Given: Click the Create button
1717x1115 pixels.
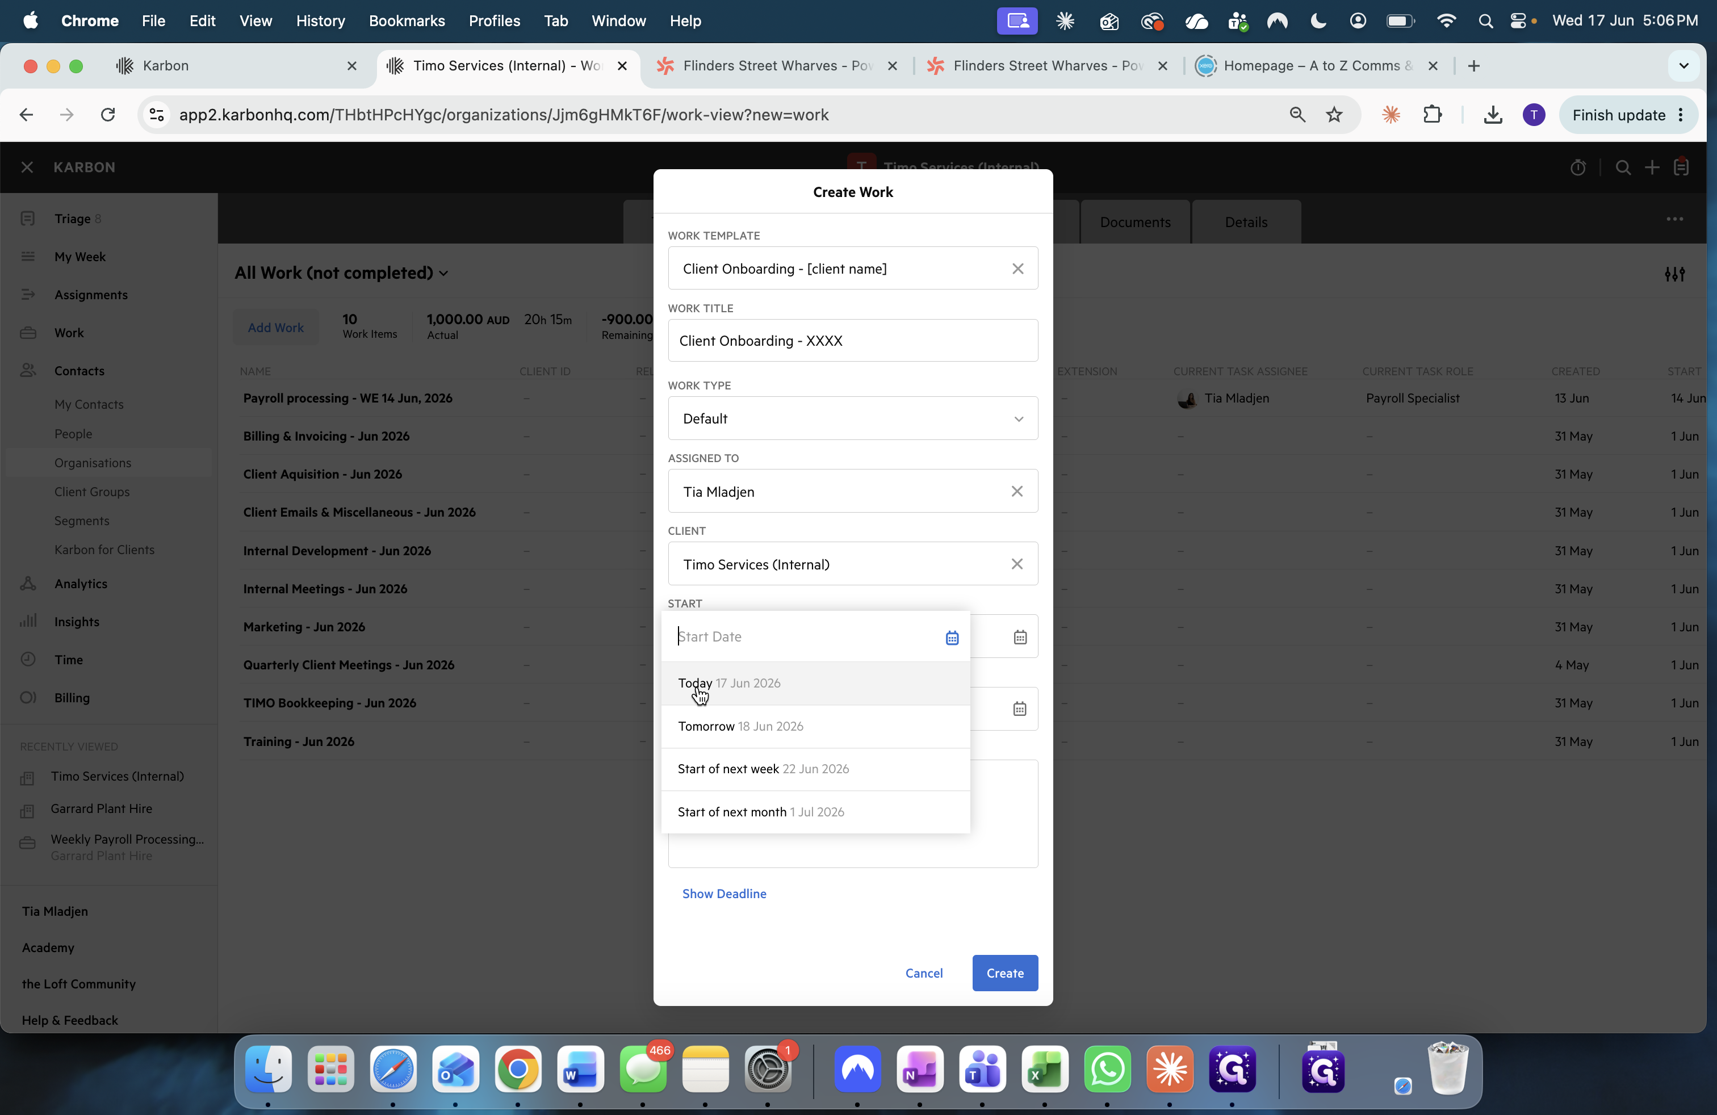Looking at the screenshot, I should point(1005,973).
